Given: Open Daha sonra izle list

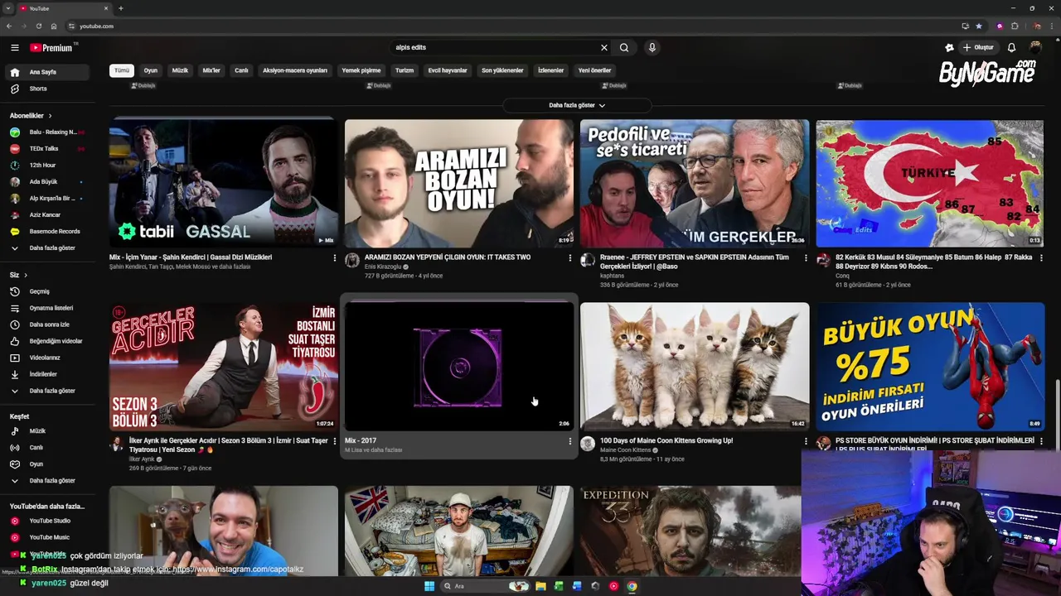Looking at the screenshot, I should [46, 324].
